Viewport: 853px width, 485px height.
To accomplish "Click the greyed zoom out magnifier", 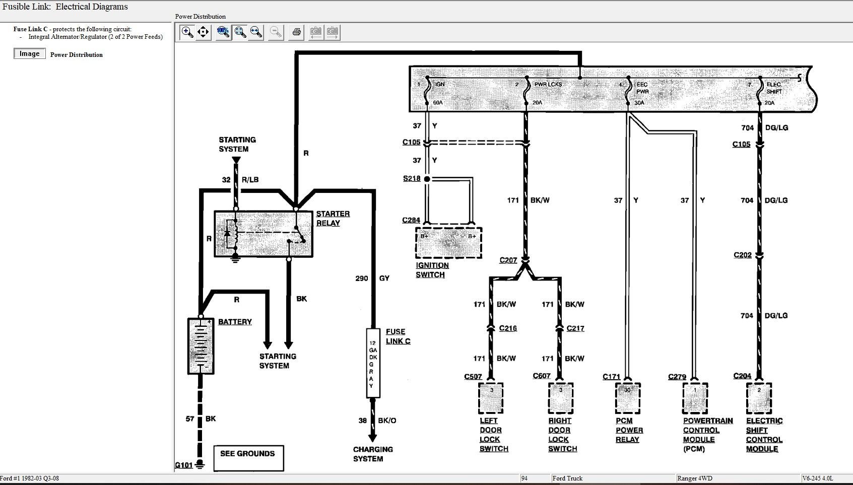I will coord(276,32).
